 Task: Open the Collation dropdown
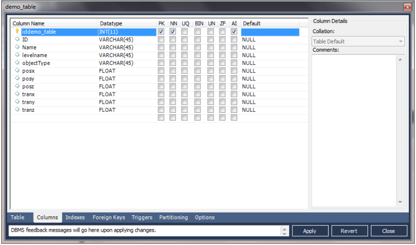click(358, 42)
